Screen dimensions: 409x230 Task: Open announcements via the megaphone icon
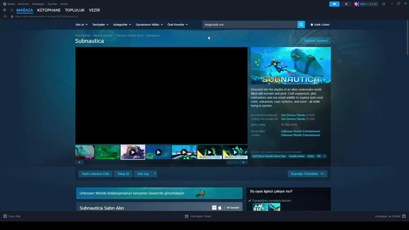[334, 4]
